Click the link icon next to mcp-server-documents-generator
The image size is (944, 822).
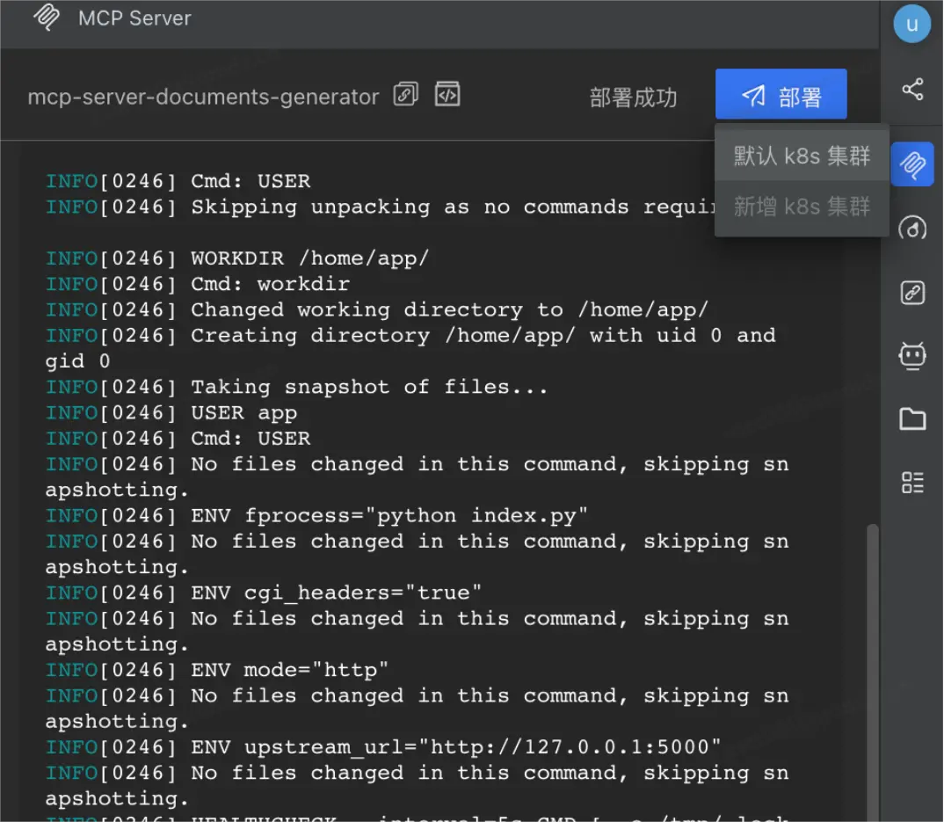pos(406,95)
